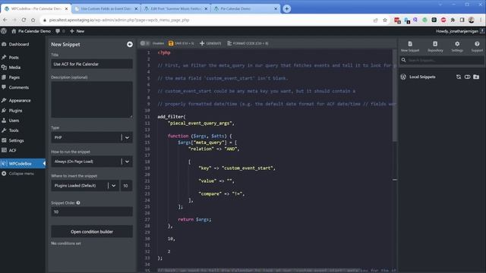486x273 pixels.
Task: Click the refresh icon beside Local Snippets
Action: (459, 77)
